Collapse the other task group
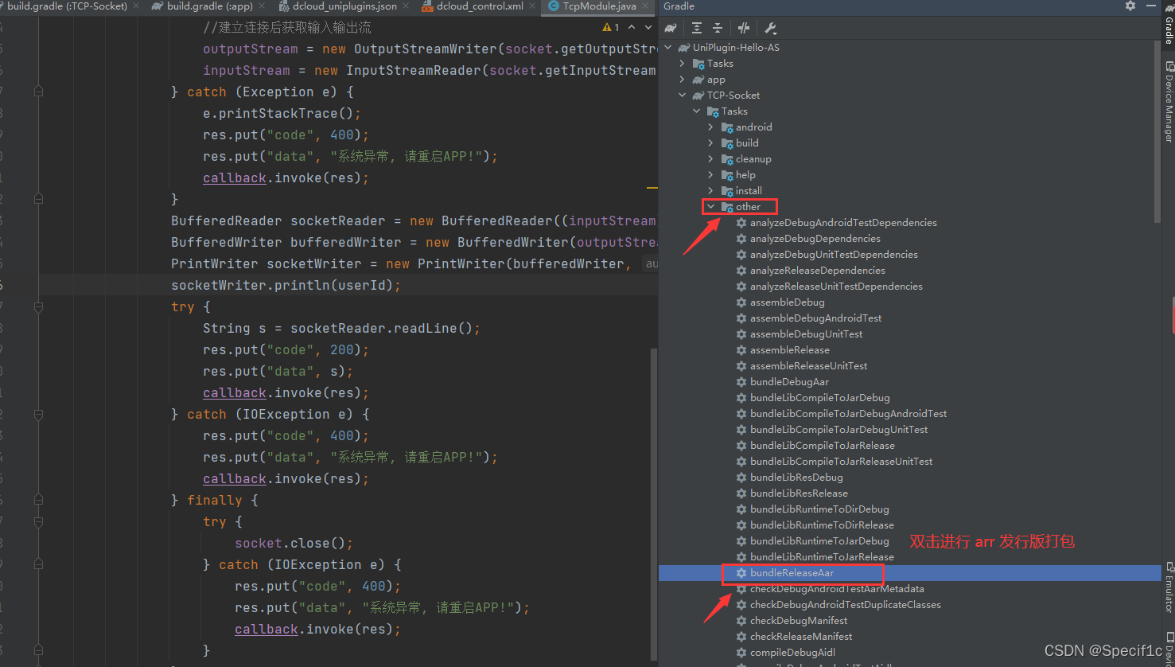The height and width of the screenshot is (667, 1175). tap(710, 207)
